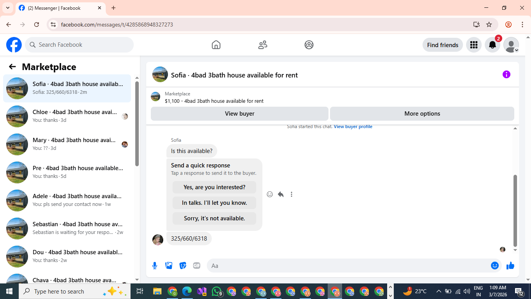Click the address bar URL

117,25
